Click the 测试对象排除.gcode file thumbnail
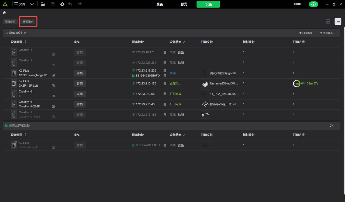 (x=205, y=73)
